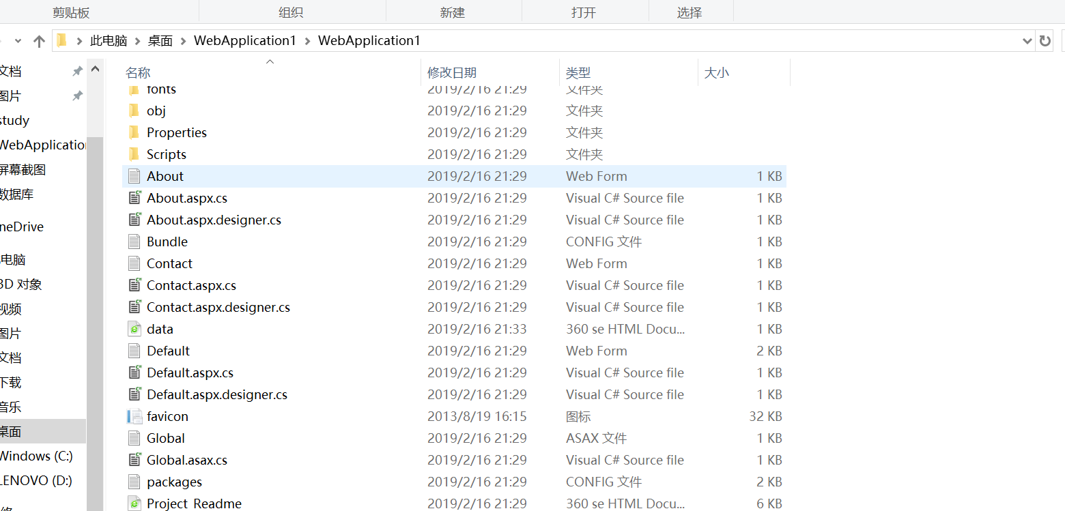Click the About.aspx.cs C# file icon

pos(134,198)
